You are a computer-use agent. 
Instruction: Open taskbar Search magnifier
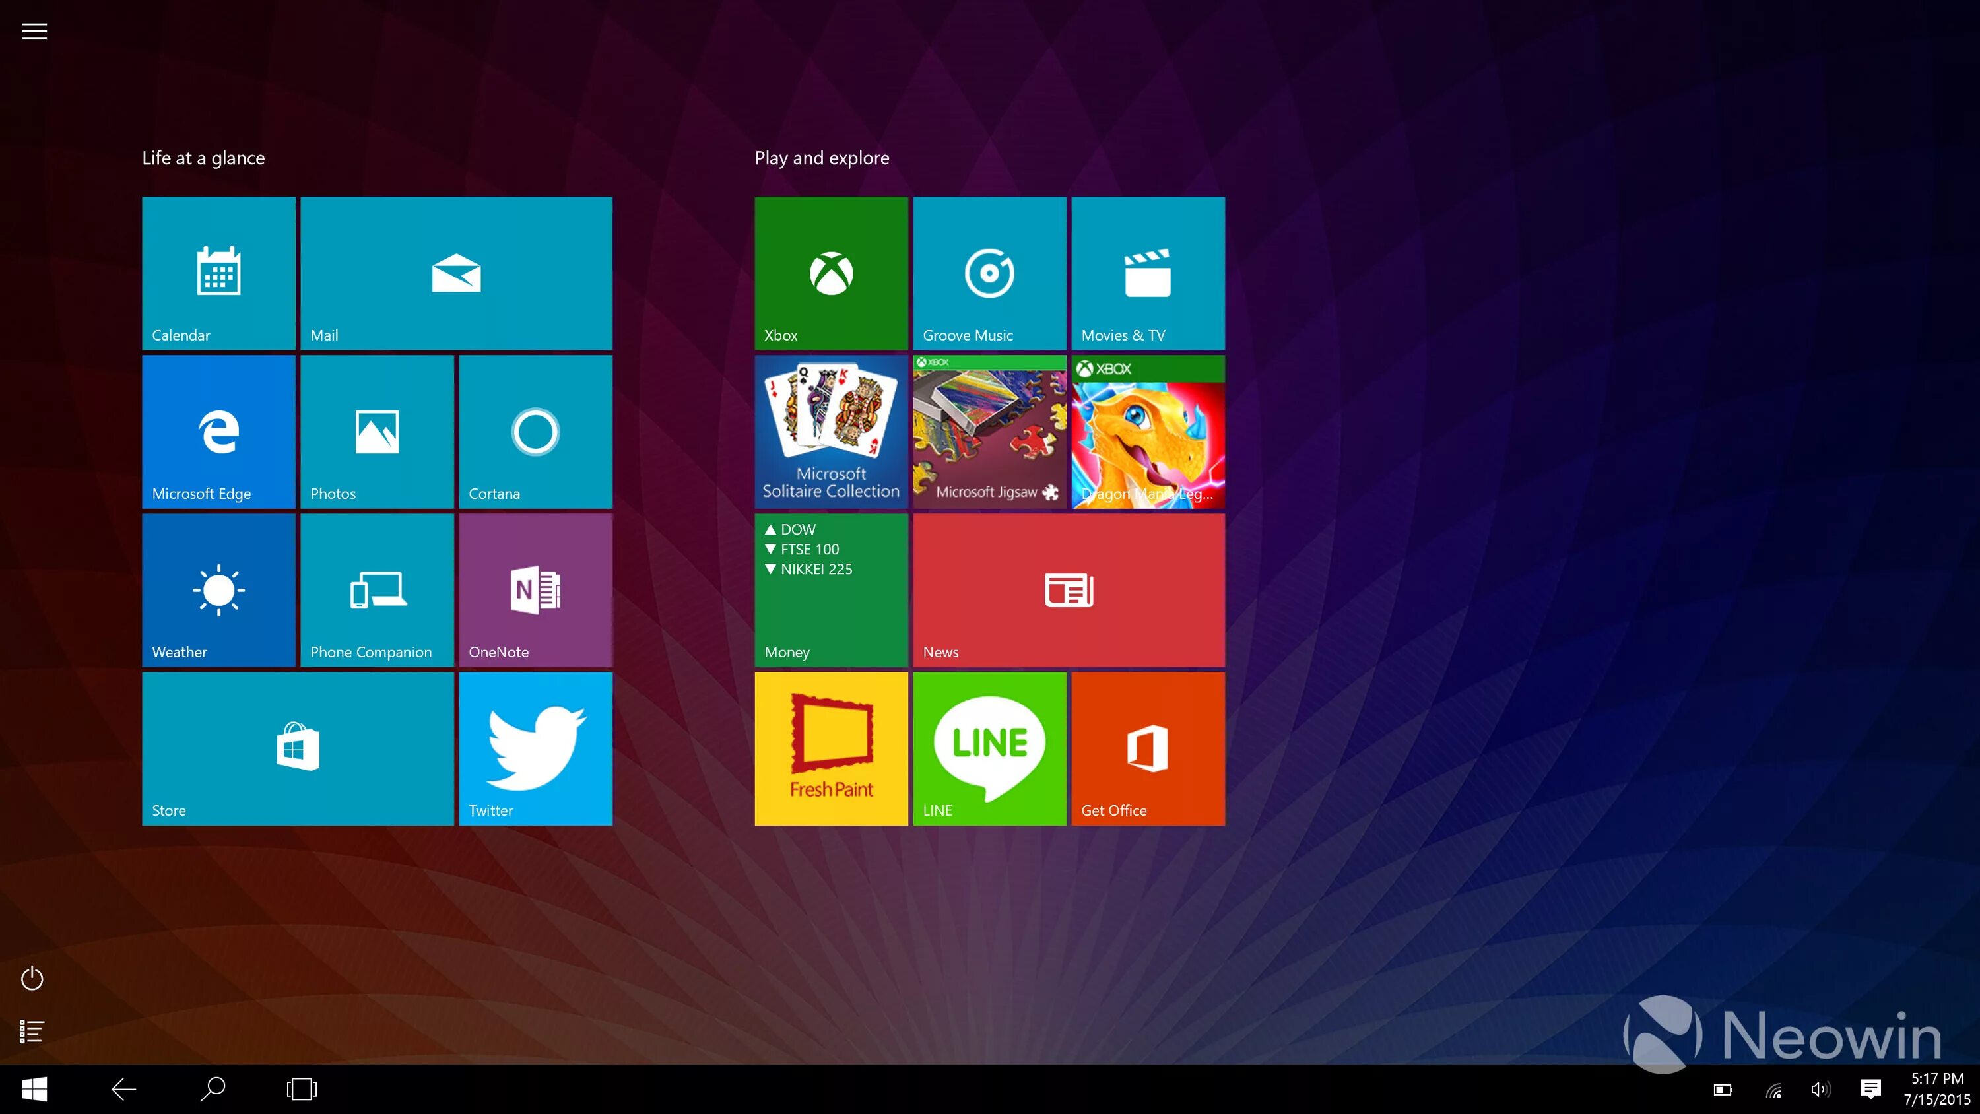[213, 1089]
